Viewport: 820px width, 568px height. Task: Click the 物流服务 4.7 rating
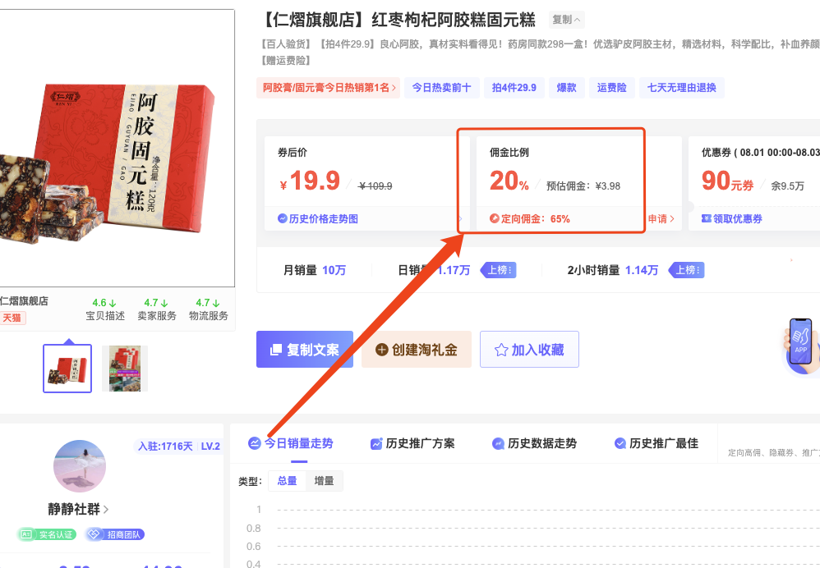209,309
